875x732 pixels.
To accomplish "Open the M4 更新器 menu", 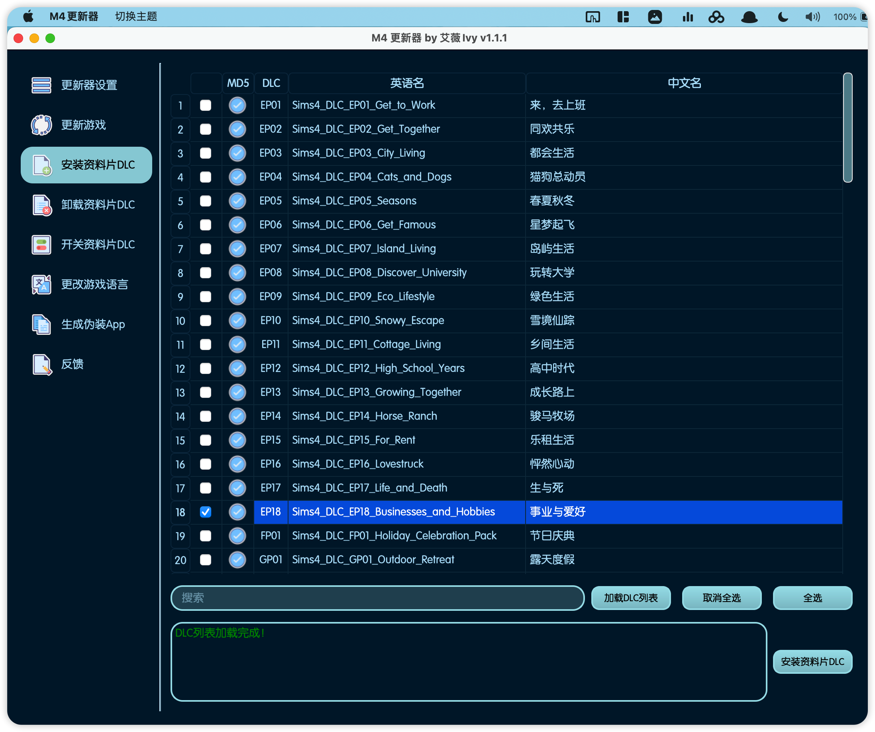I will click(x=74, y=17).
